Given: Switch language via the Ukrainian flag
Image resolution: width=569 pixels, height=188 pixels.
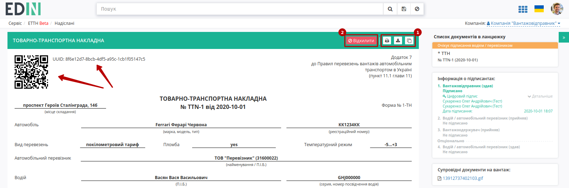Looking at the screenshot, I should 539,9.
